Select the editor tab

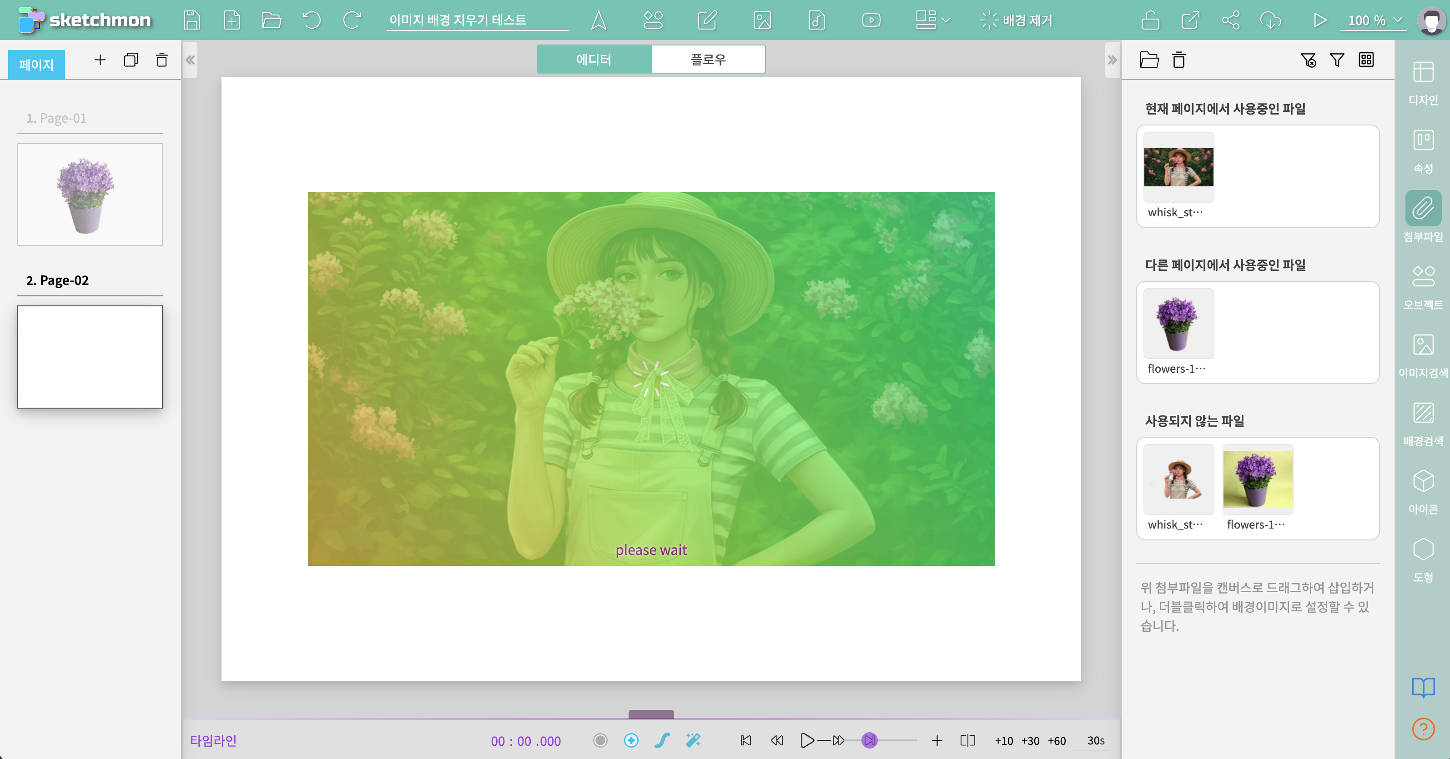[594, 59]
